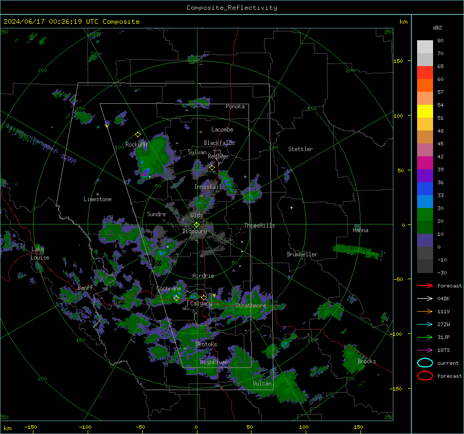The height and width of the screenshot is (434, 464).
Task: Click the RedDeer label
Action: [219, 156]
